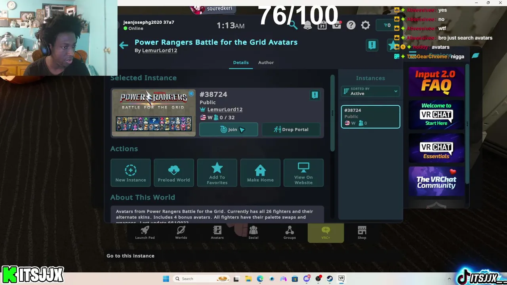
Task: Open LemurLord12 instance owner link
Action: pos(225,110)
